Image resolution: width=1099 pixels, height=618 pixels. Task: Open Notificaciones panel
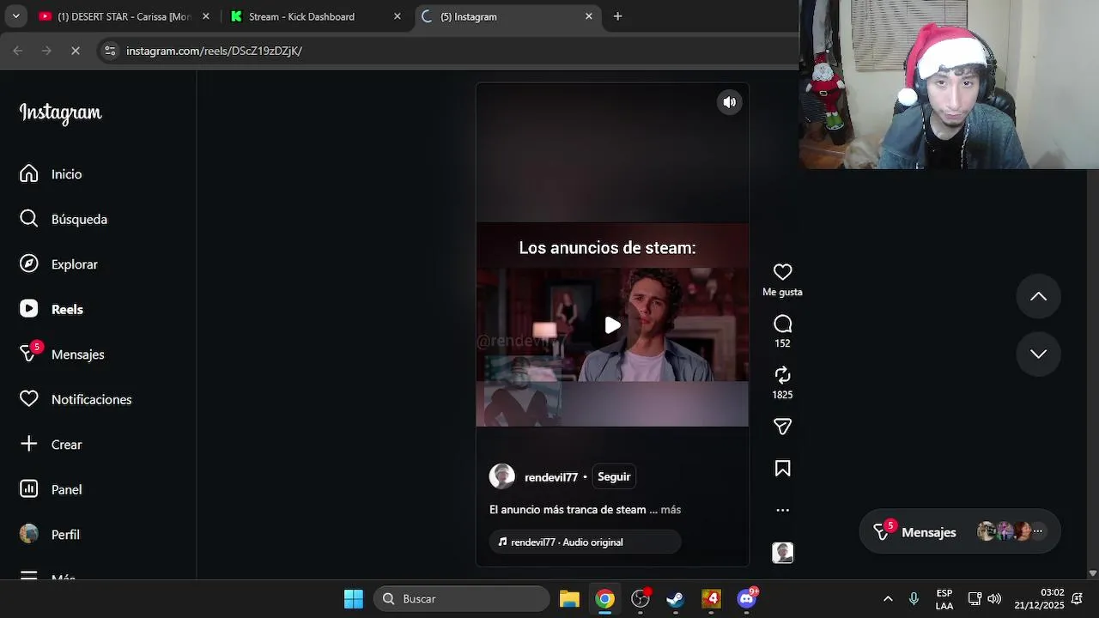tap(76, 399)
